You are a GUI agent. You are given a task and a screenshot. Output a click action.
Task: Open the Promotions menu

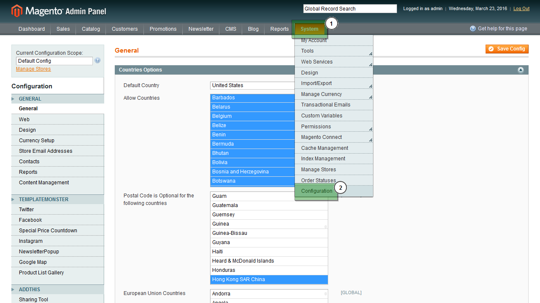coord(163,29)
